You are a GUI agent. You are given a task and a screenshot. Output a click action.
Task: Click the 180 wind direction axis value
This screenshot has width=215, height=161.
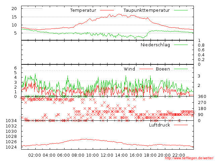tap(202, 109)
